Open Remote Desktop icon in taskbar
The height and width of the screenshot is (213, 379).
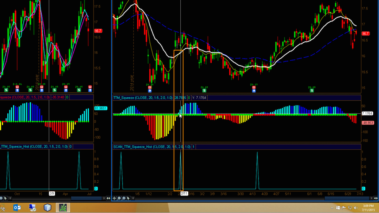coord(32,208)
